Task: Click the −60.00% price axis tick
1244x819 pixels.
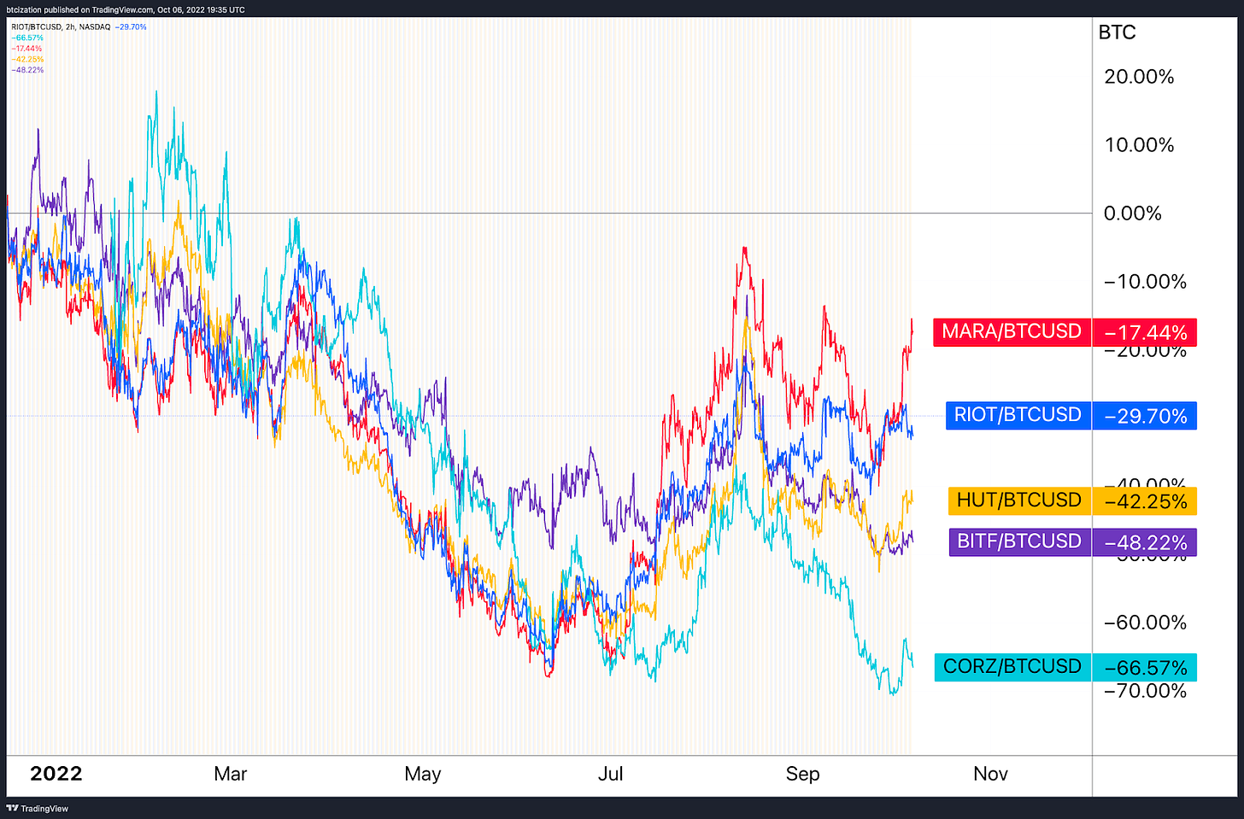Action: [x=1145, y=623]
